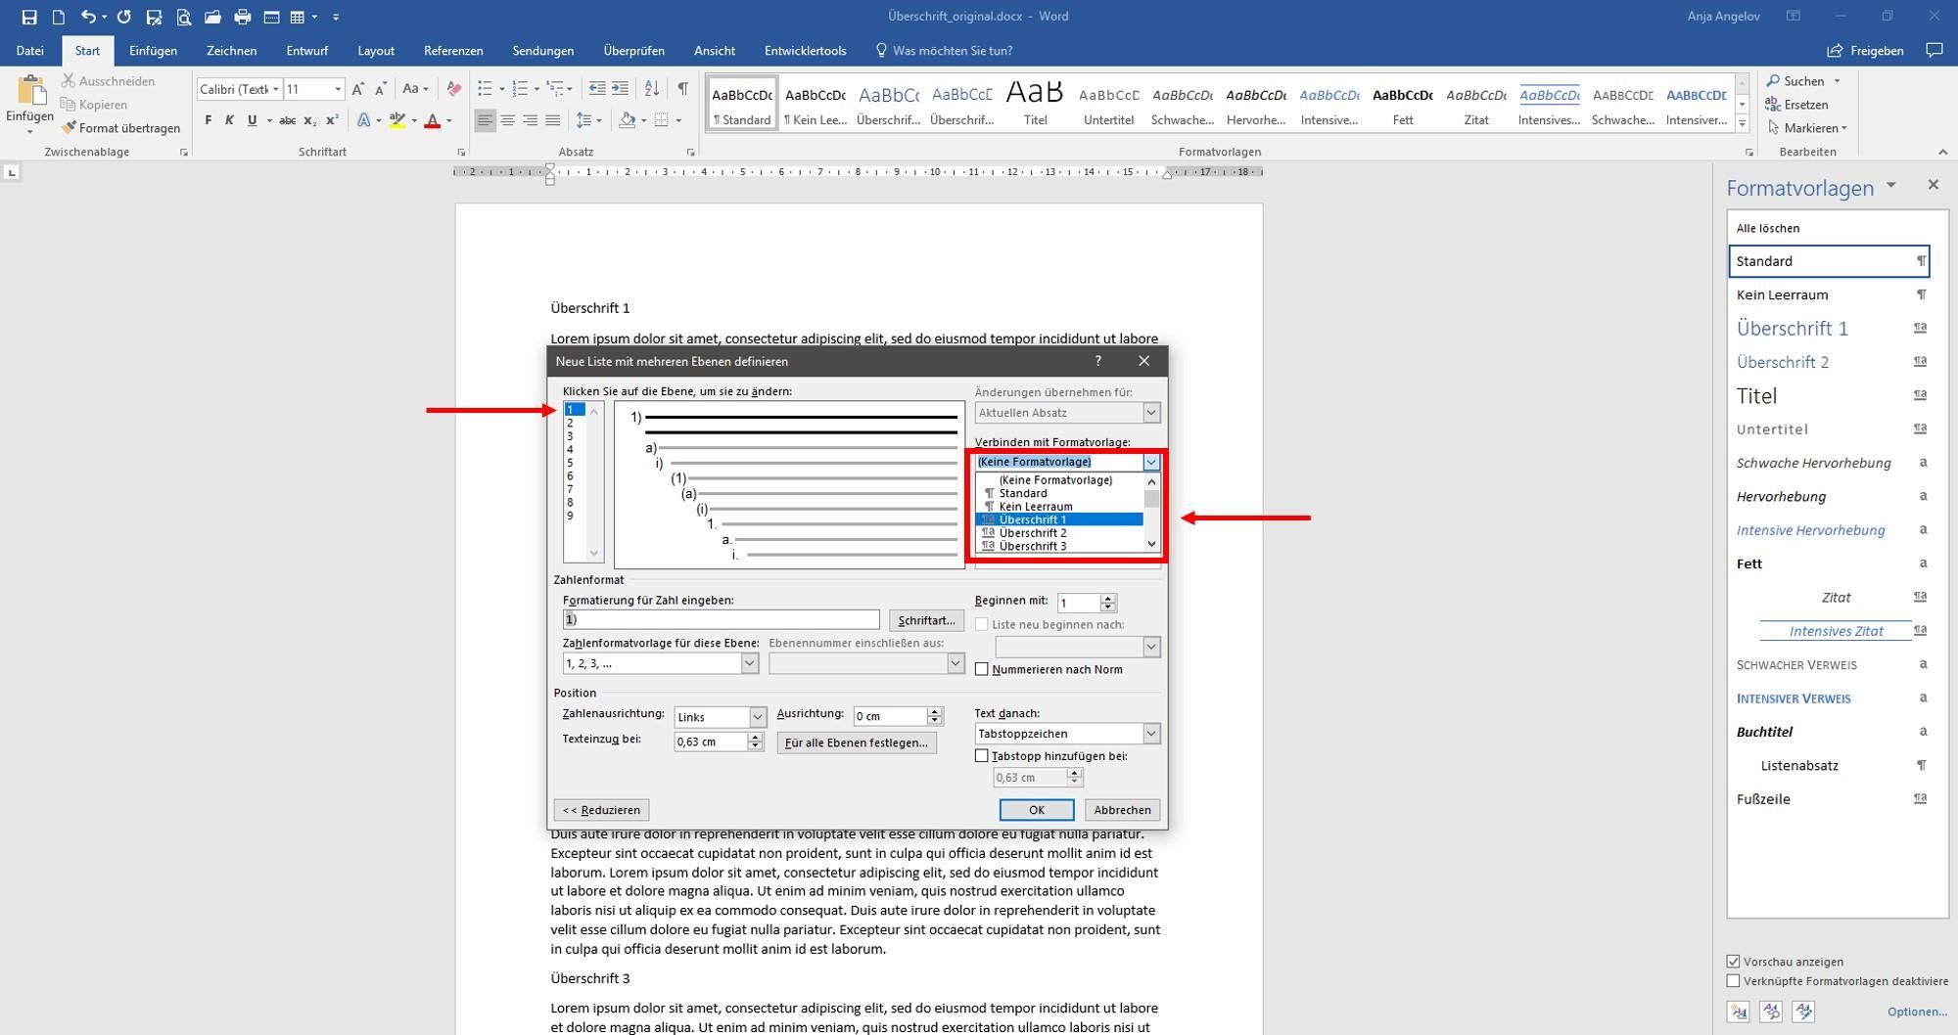Confirm dialog with OK button
1958x1035 pixels.
tap(1037, 810)
